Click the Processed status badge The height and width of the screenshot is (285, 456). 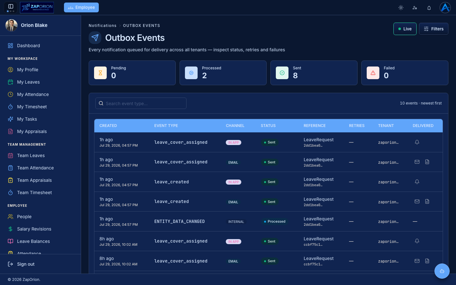coord(275,221)
